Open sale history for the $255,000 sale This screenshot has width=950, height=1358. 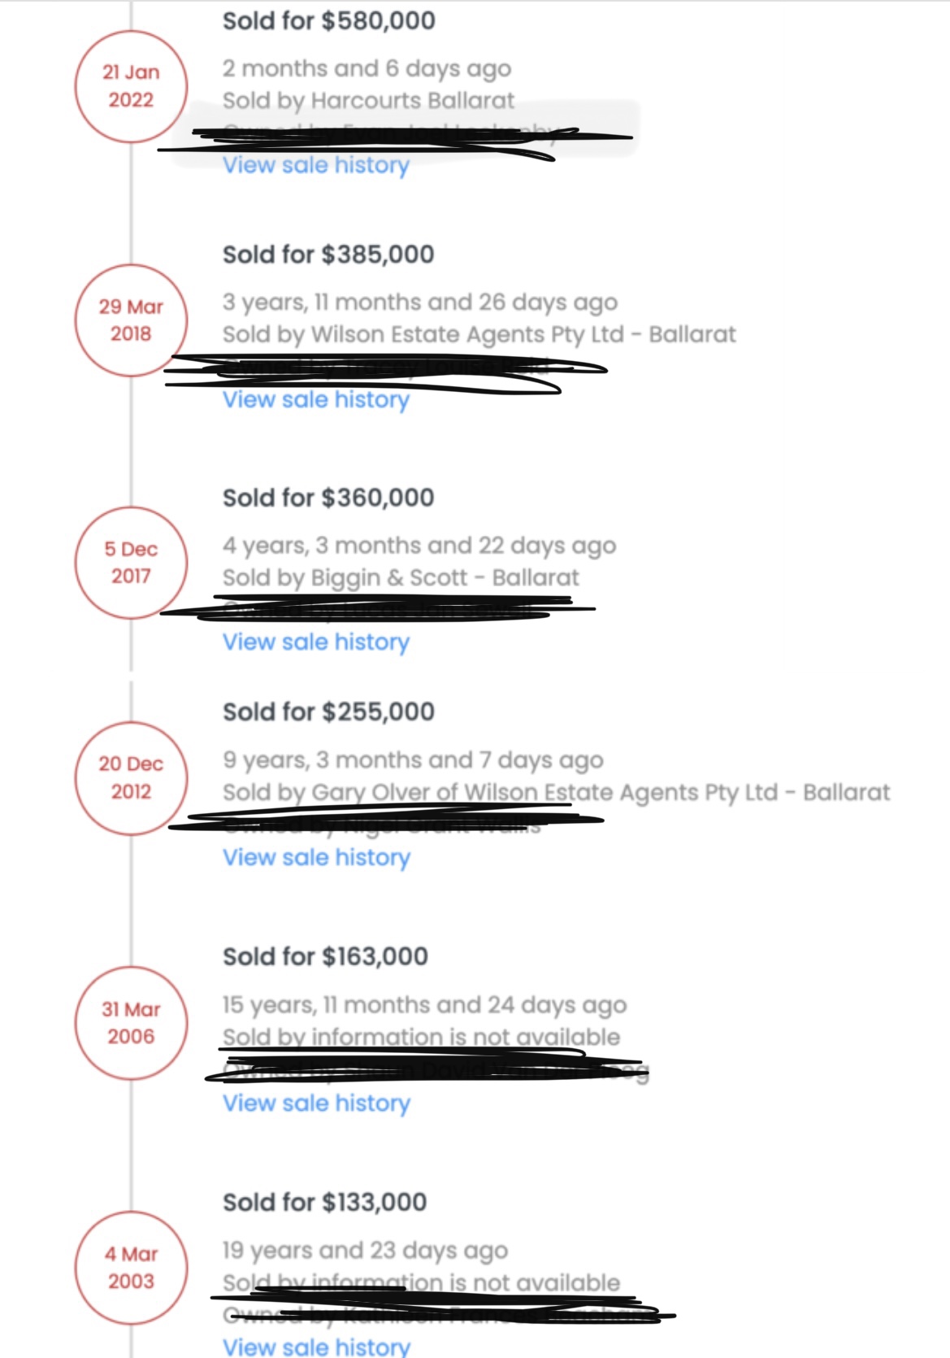(316, 857)
